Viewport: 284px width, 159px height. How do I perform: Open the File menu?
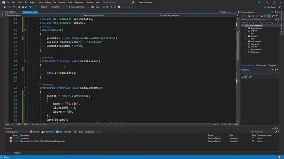point(8,2)
